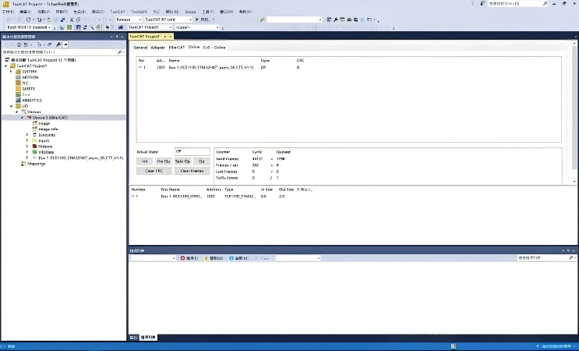Click the Actual State OP field
This screenshot has height=351, width=579.
click(x=192, y=151)
